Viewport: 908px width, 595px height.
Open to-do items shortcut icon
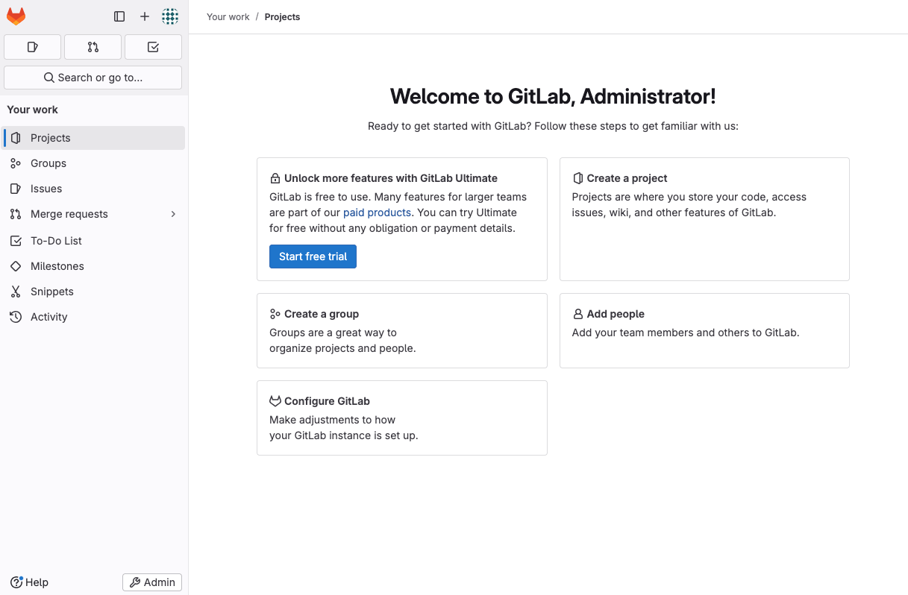pos(153,47)
